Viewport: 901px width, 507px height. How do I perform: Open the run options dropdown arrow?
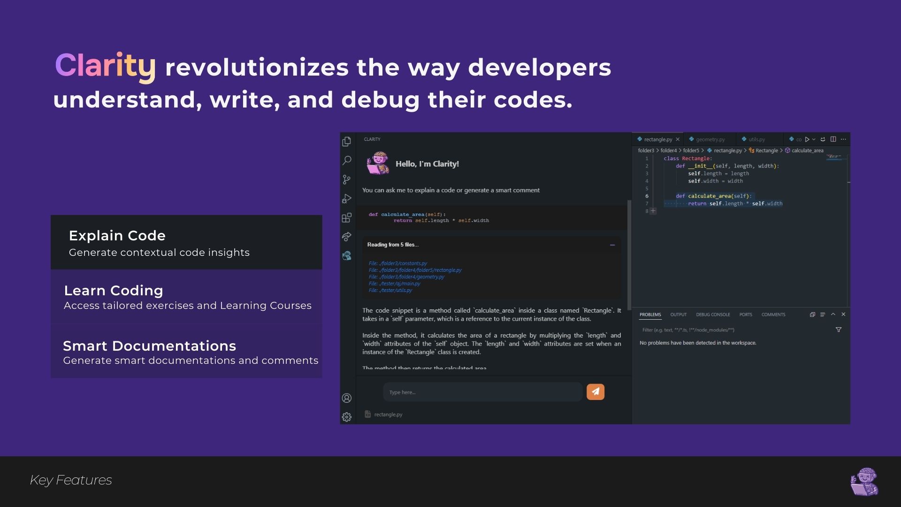coord(814,139)
